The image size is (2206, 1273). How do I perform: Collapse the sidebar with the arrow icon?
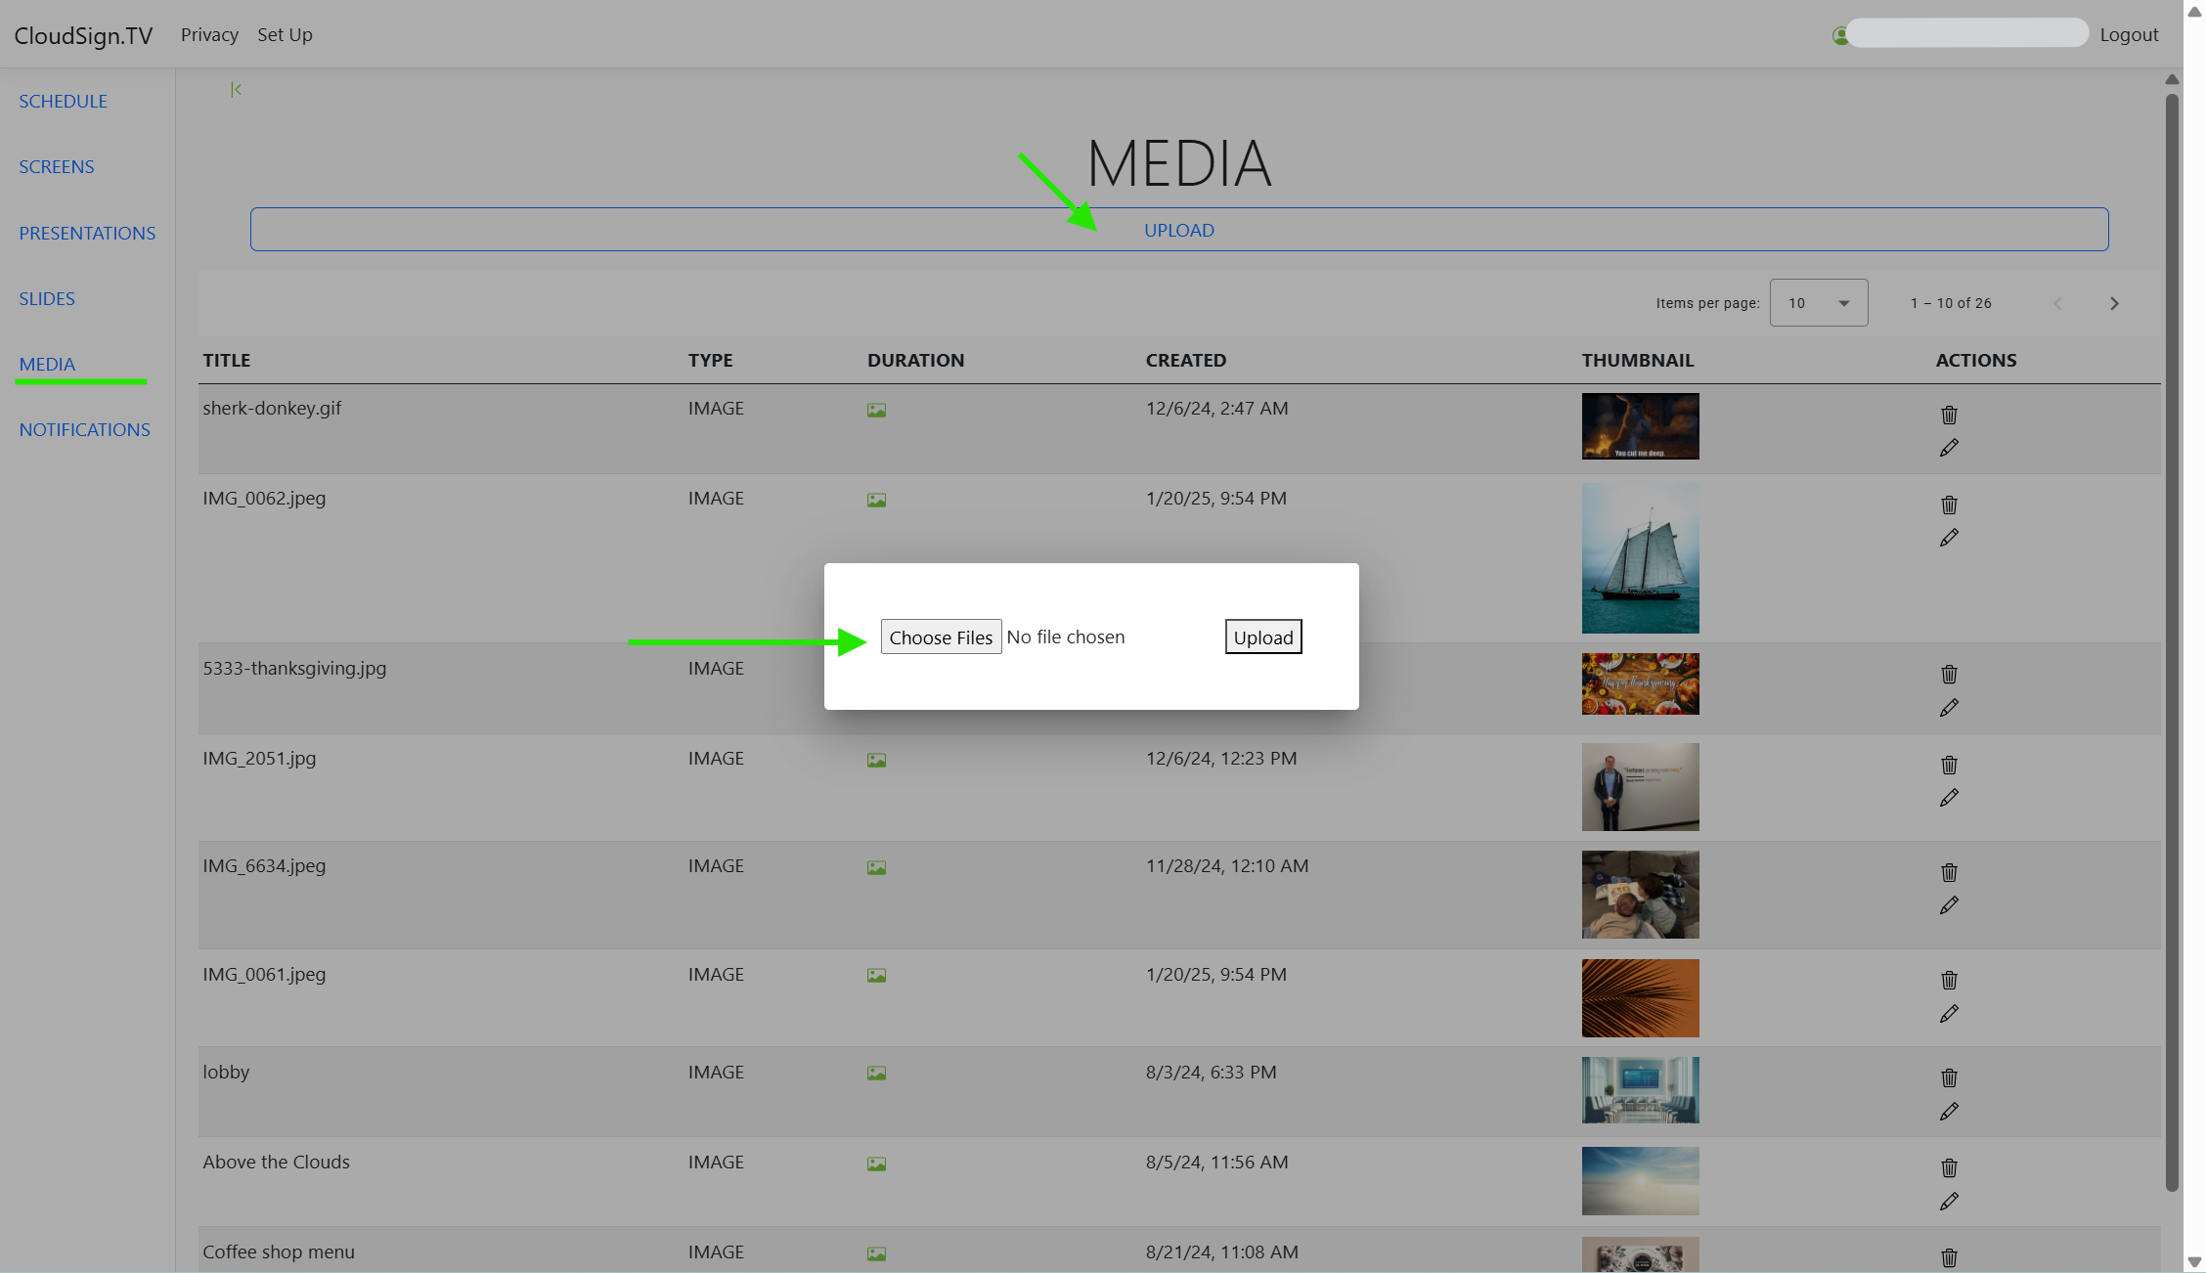236,90
